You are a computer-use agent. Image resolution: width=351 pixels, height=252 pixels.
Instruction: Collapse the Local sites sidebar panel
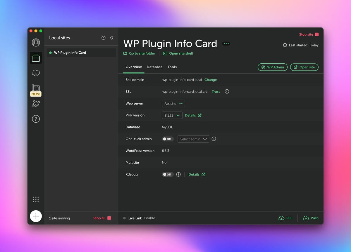pos(112,38)
